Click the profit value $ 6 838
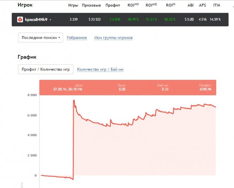Image resolution: width=234 pixels, height=188 pixels. [x=115, y=19]
